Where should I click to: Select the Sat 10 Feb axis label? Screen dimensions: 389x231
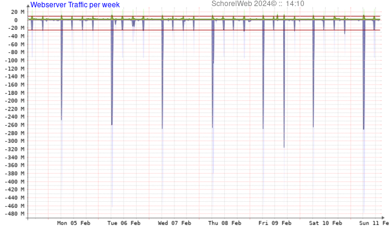(x=326, y=223)
